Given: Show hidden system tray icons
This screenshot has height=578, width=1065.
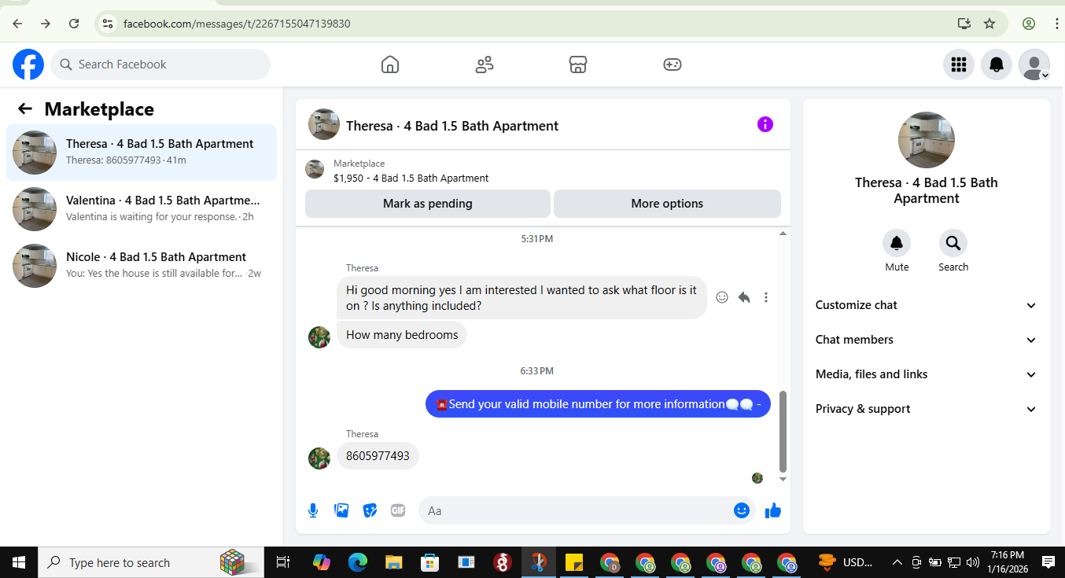Looking at the screenshot, I should click(897, 562).
